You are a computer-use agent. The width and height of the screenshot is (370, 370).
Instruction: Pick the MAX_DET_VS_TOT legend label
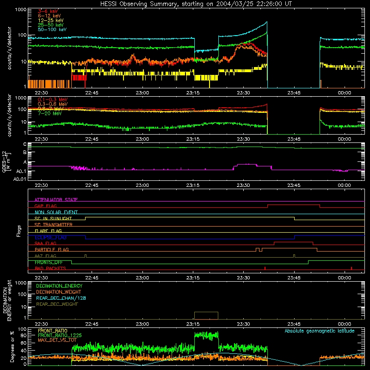tap(57, 340)
